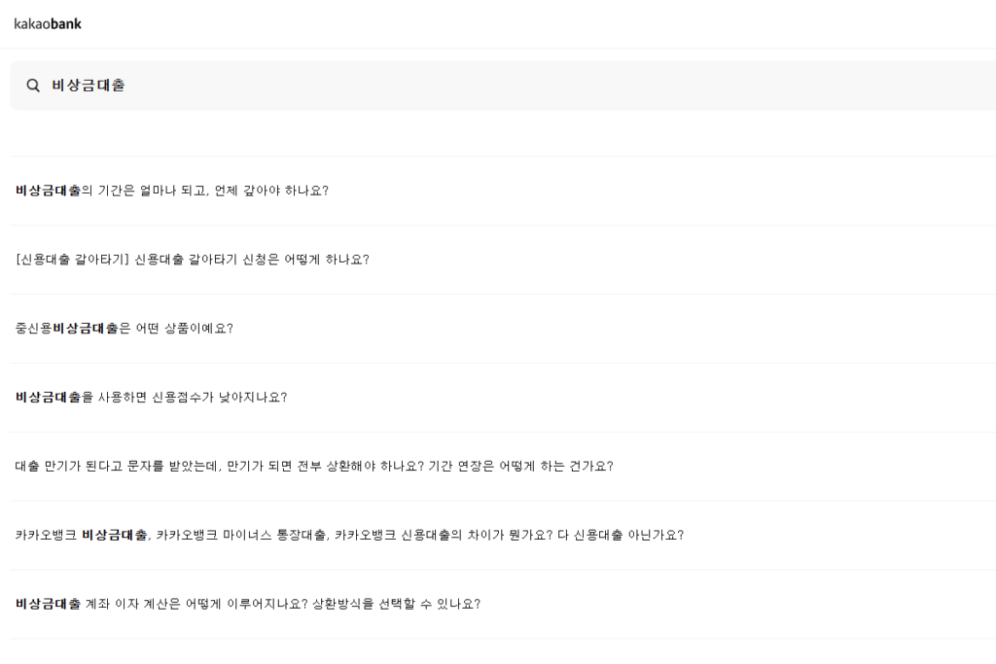Open FAQ about 비상금대출 loan period and repayment
This screenshot has width=996, height=664.
click(x=172, y=191)
